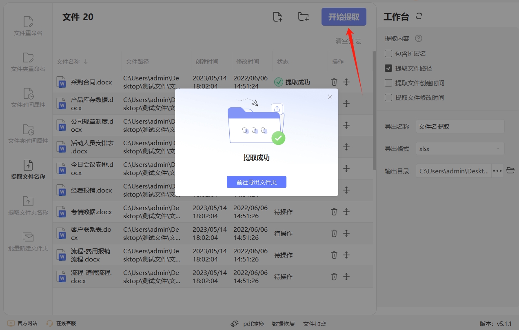Screen dimensions: 519x330
Task: Click the move handle for 活动人员安排表.docx
Action: (346, 147)
